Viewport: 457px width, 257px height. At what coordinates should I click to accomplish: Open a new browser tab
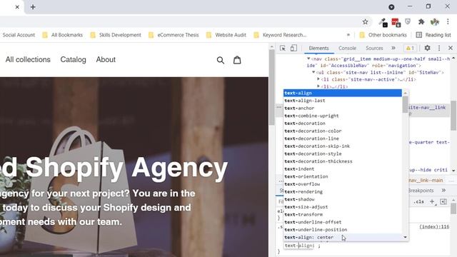pyautogui.click(x=33, y=7)
